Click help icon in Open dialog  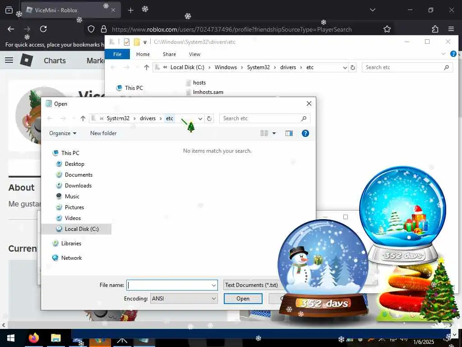[x=305, y=133]
